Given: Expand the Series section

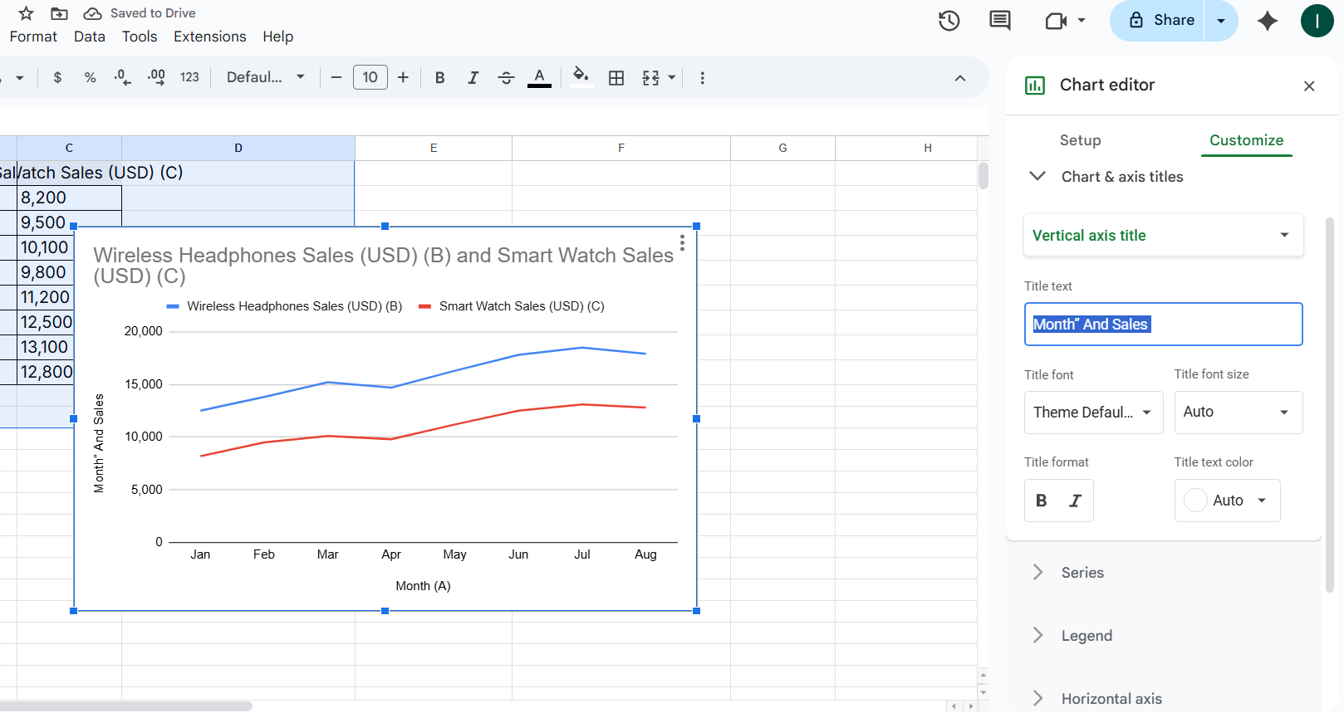Looking at the screenshot, I should tap(1082, 573).
